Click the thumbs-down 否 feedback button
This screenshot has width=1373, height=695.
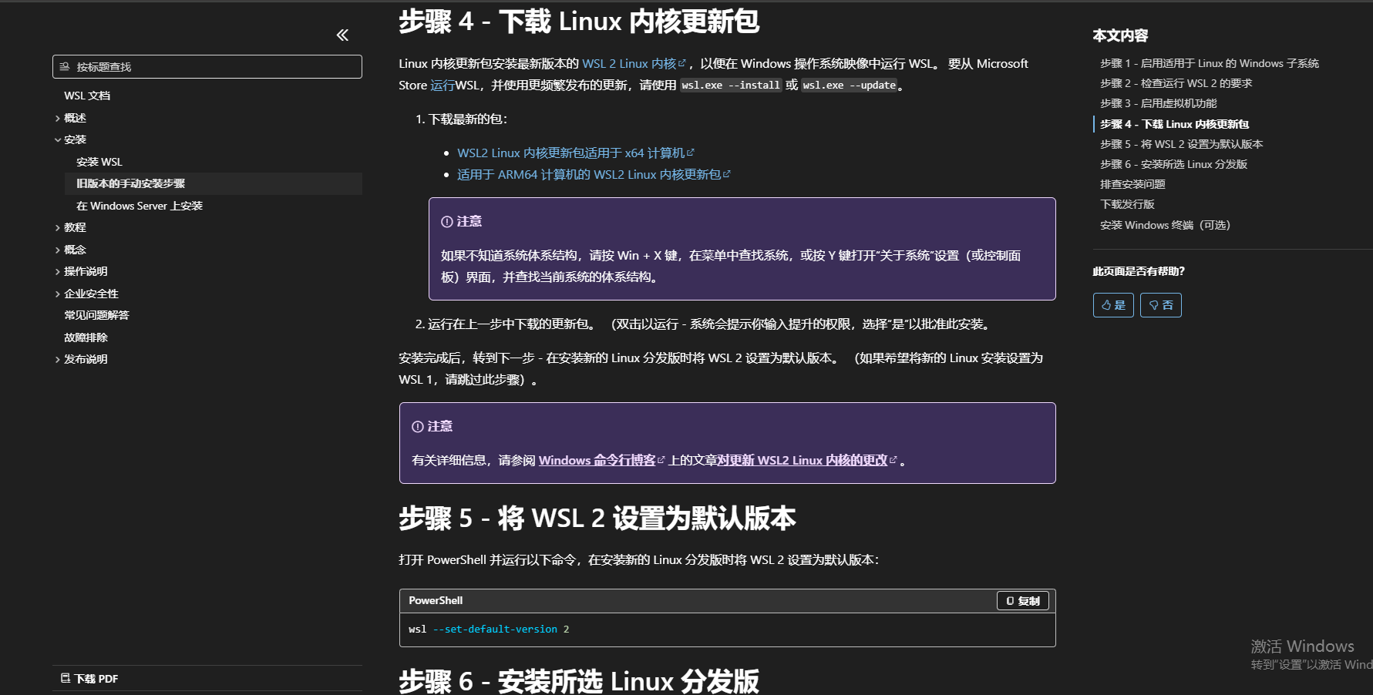1160,305
